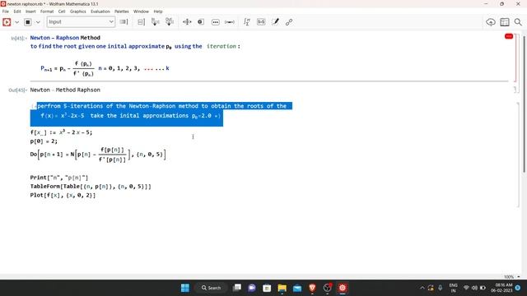Click the Do loop expression line
The image size is (527, 296).
click(x=98, y=155)
